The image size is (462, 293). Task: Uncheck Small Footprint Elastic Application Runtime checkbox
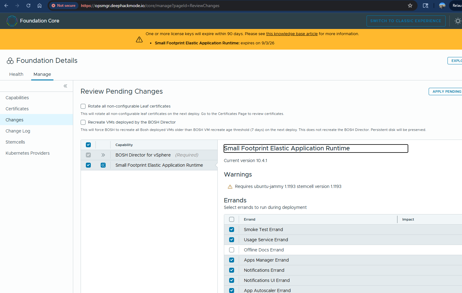tap(88, 165)
